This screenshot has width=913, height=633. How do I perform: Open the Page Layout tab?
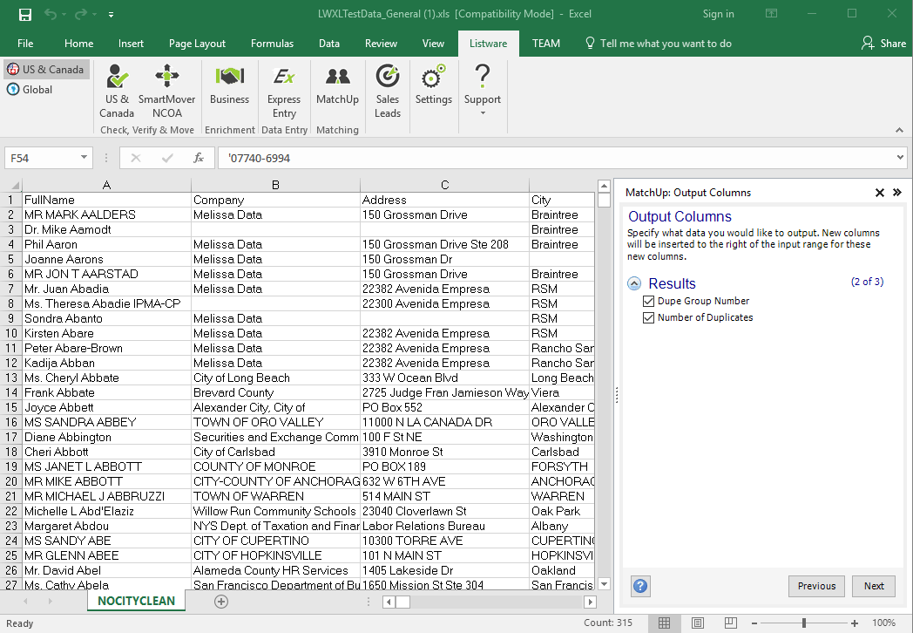tap(197, 44)
